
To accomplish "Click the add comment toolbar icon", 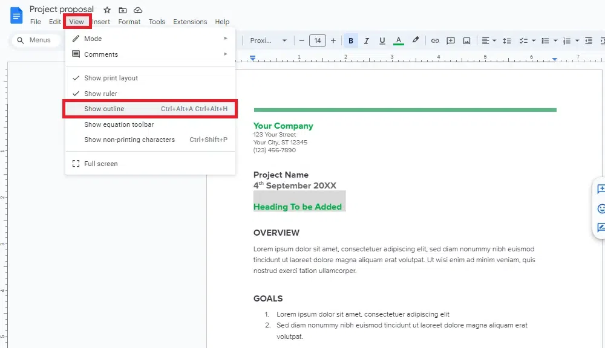I will point(451,40).
